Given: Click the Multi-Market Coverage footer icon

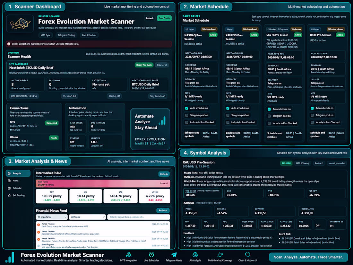Looking at the screenshot, I should [x=220, y=255].
